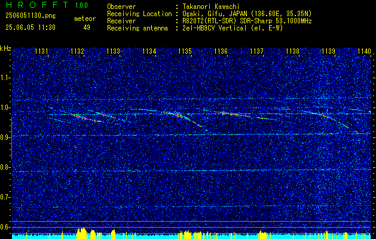The width and height of the screenshot is (376, 239).
Task: Click the meteor count value 49
Action: (87, 27)
